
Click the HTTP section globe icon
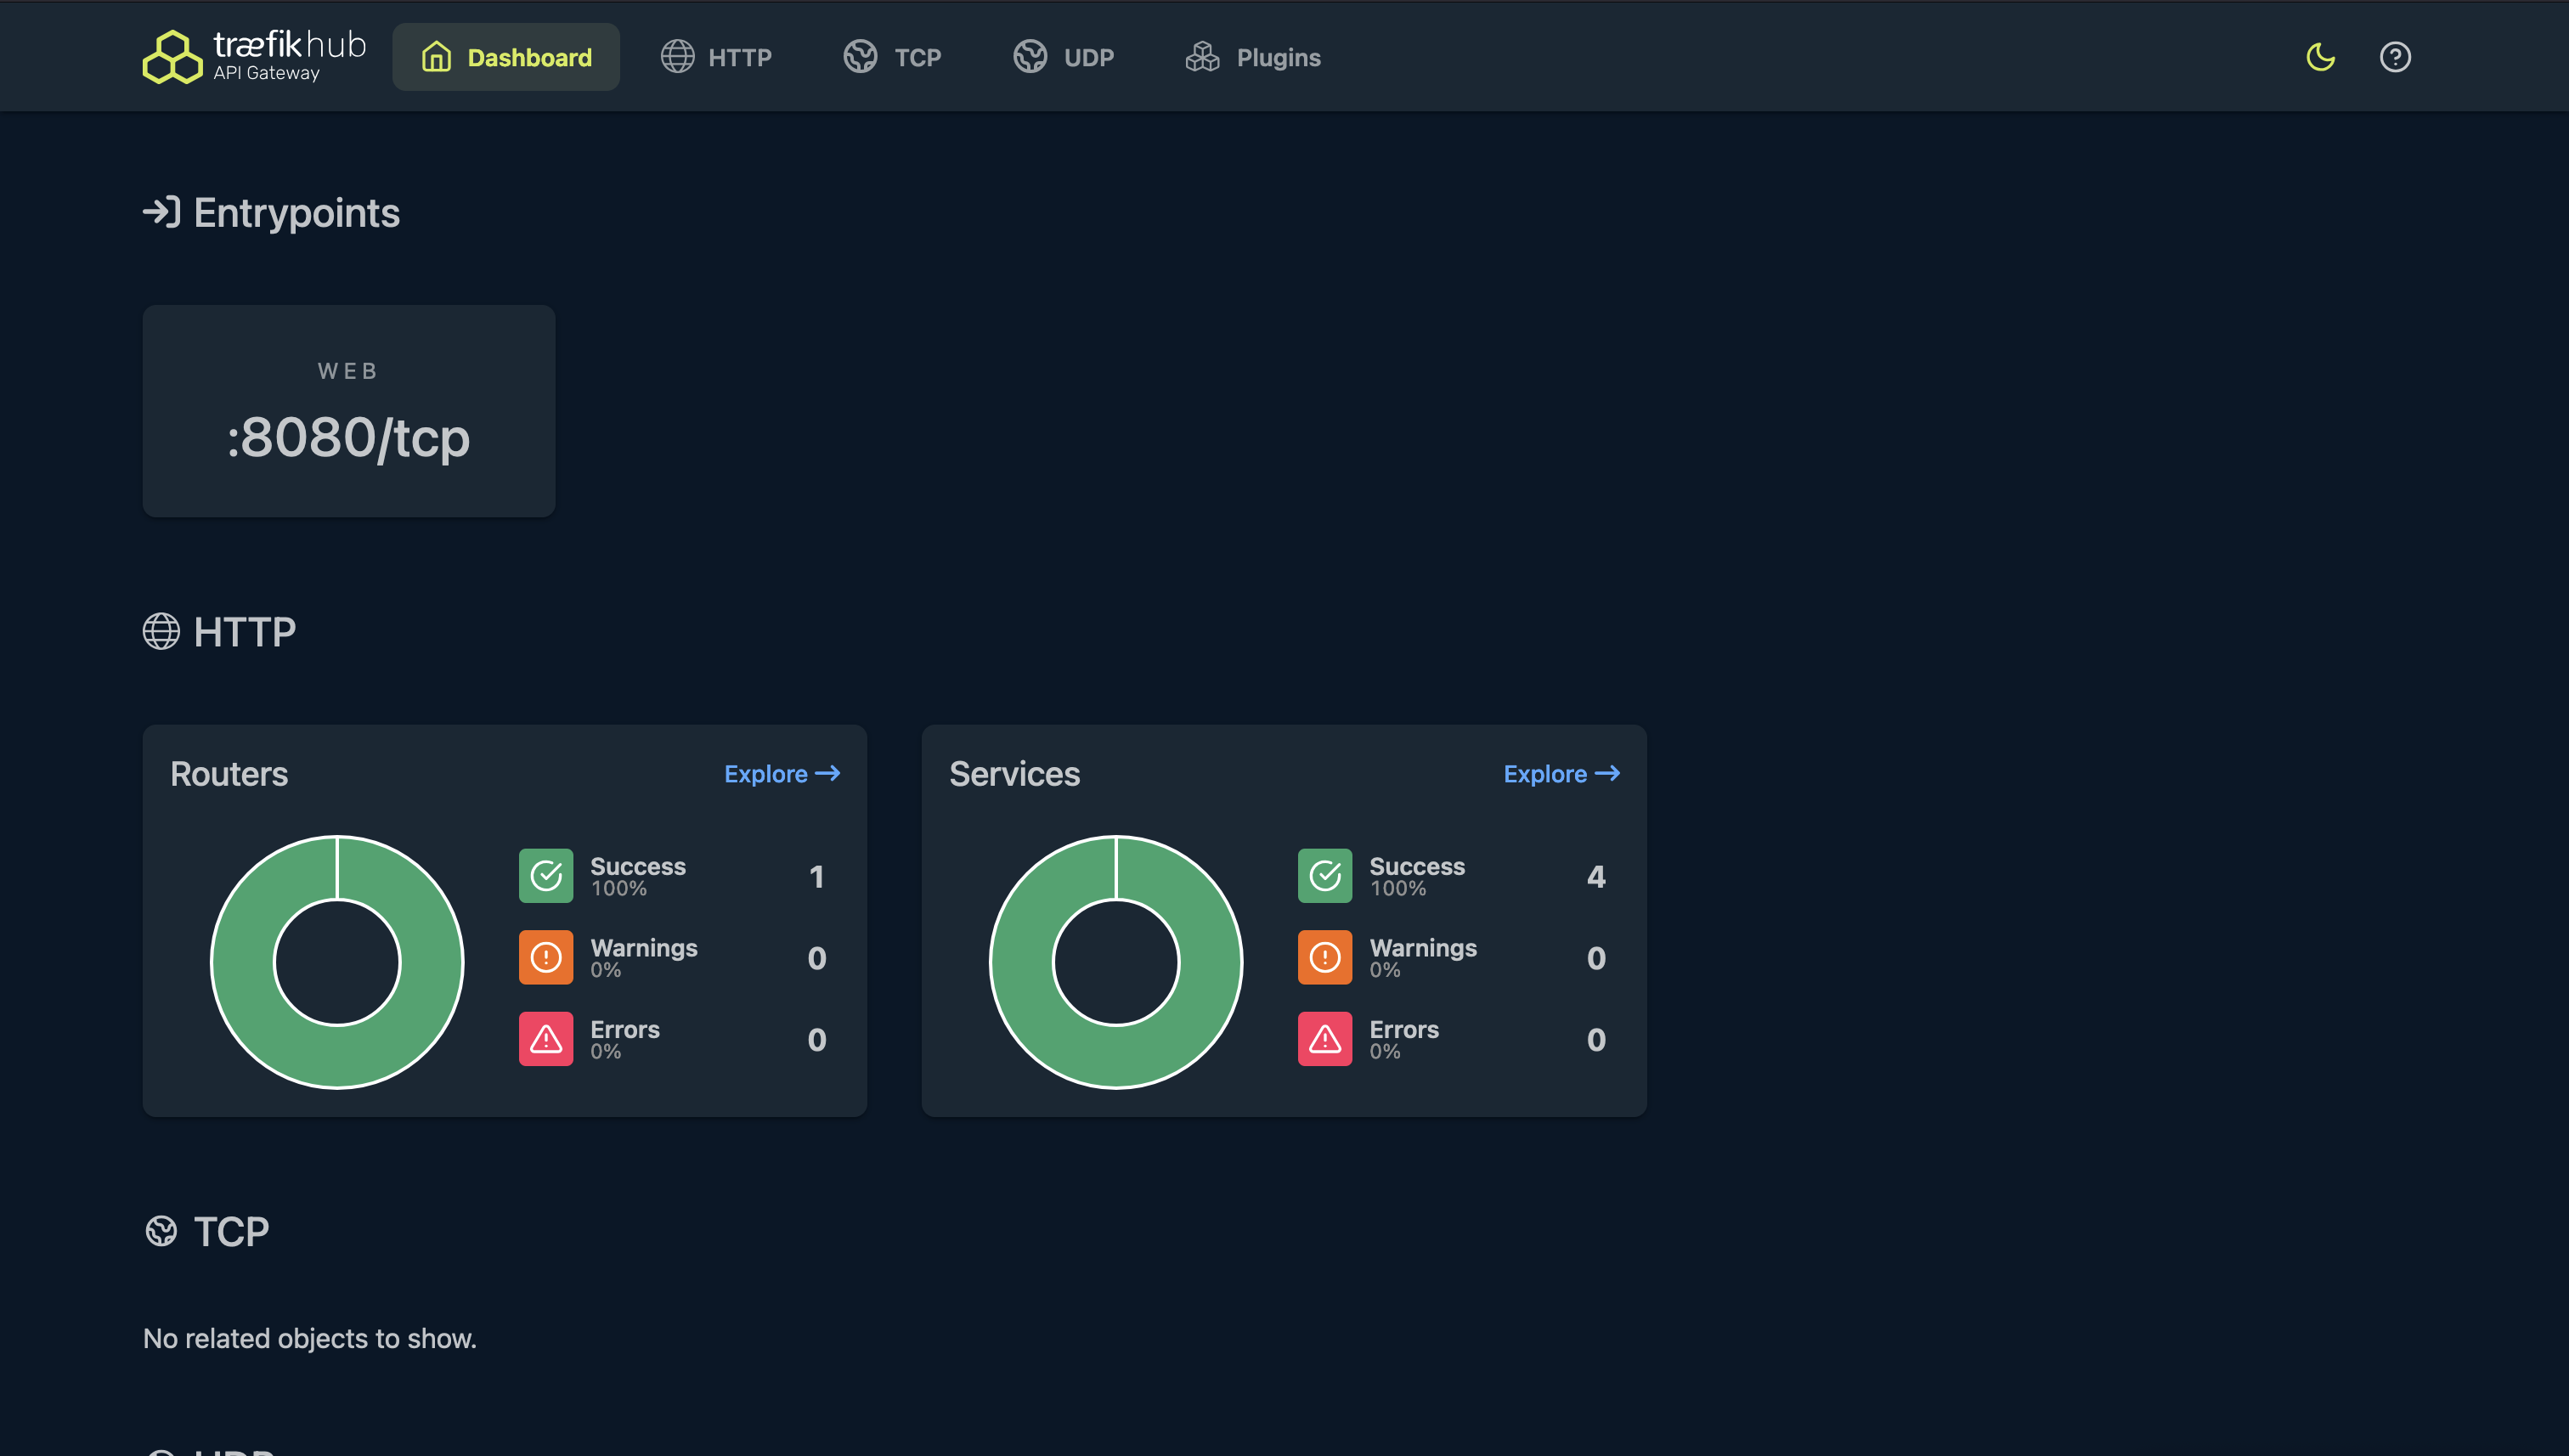(162, 631)
